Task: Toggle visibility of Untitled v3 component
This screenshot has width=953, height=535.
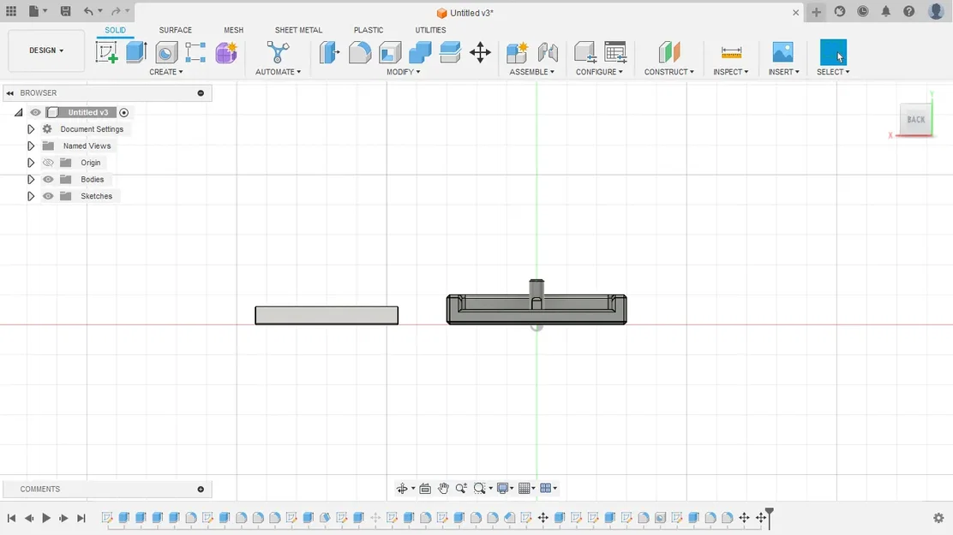Action: (x=35, y=112)
